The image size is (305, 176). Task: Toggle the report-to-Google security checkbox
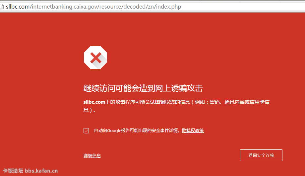(86, 131)
